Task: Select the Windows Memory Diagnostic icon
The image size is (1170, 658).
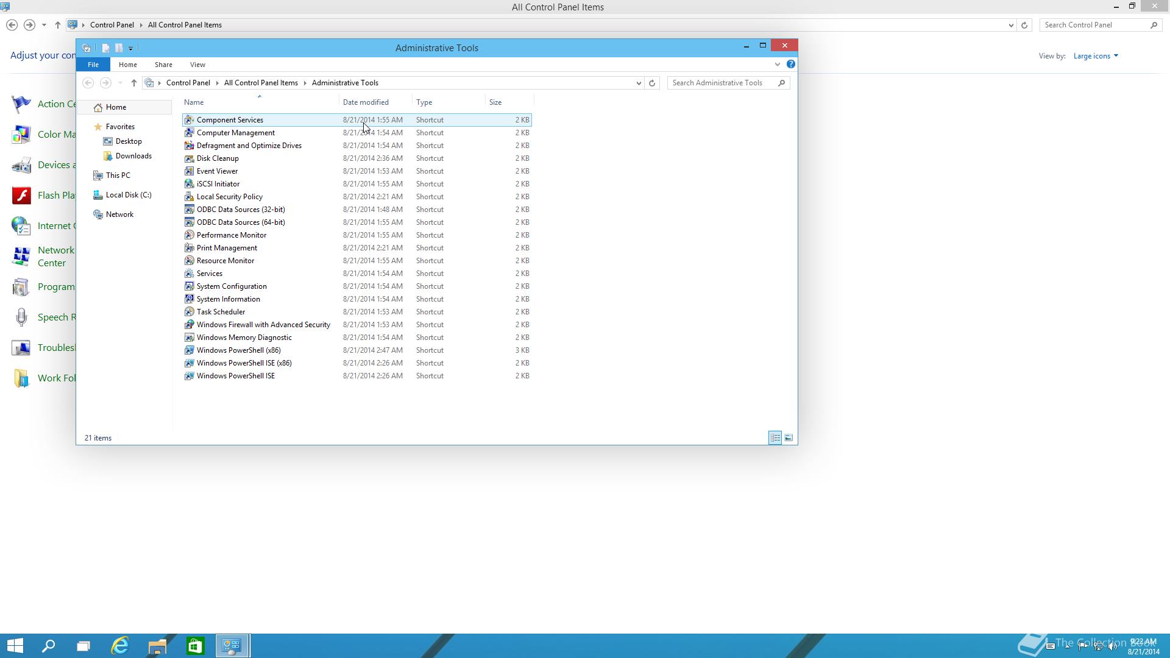Action: coord(189,338)
